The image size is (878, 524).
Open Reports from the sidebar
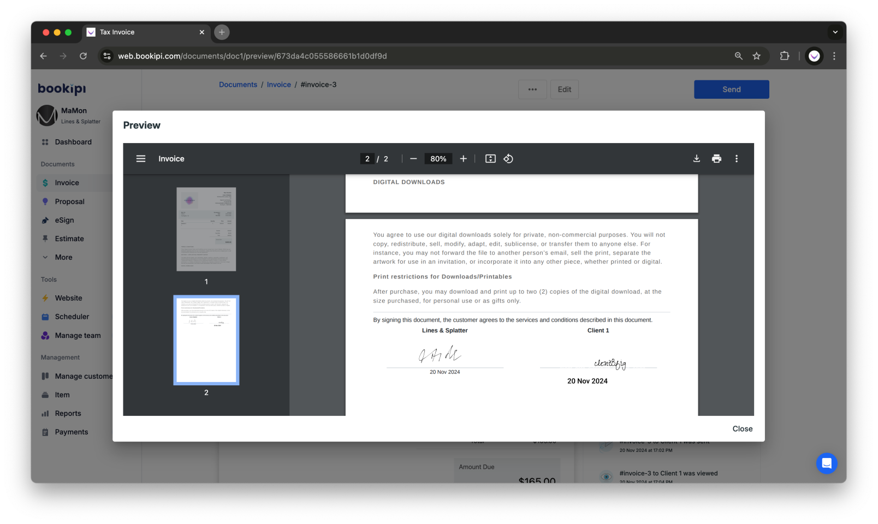(68, 413)
